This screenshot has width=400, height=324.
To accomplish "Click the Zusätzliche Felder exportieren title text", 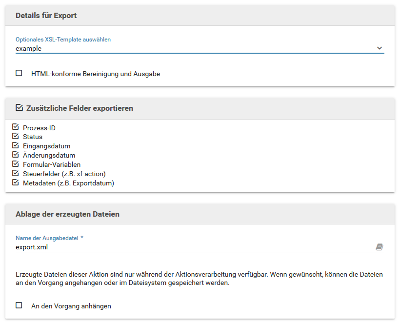I will tap(80, 108).
